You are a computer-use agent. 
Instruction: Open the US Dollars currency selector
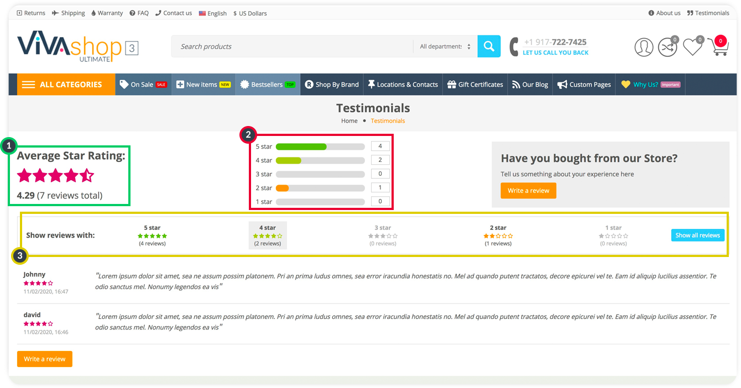[250, 13]
